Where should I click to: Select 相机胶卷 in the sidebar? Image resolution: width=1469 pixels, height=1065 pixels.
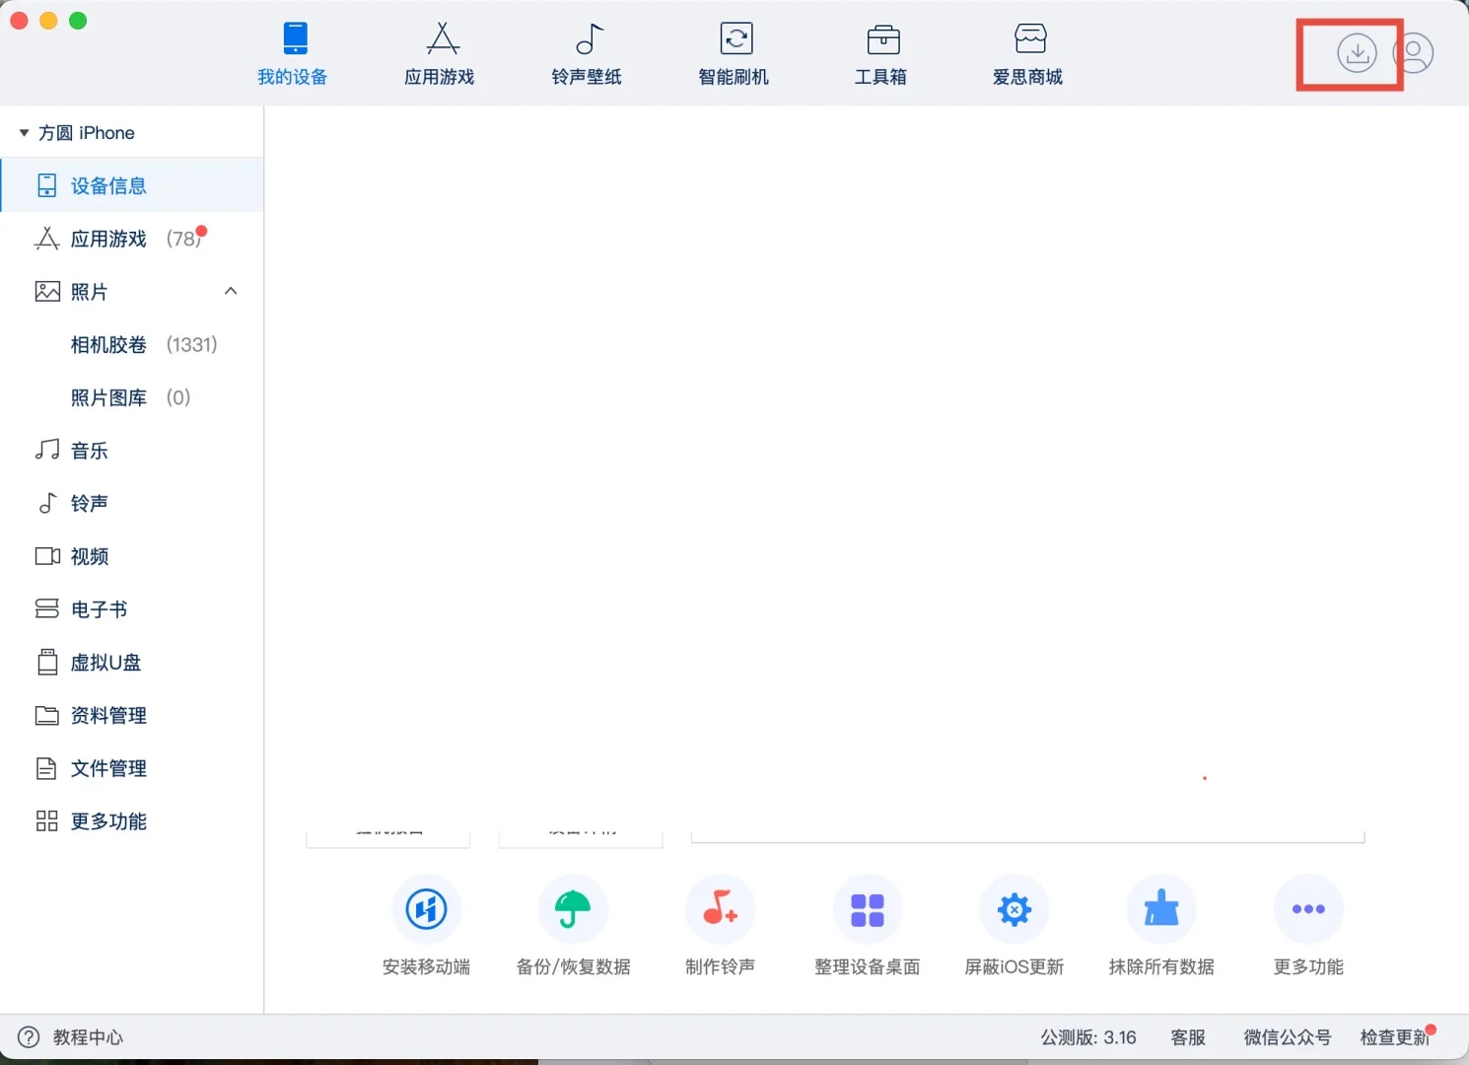[x=108, y=344]
